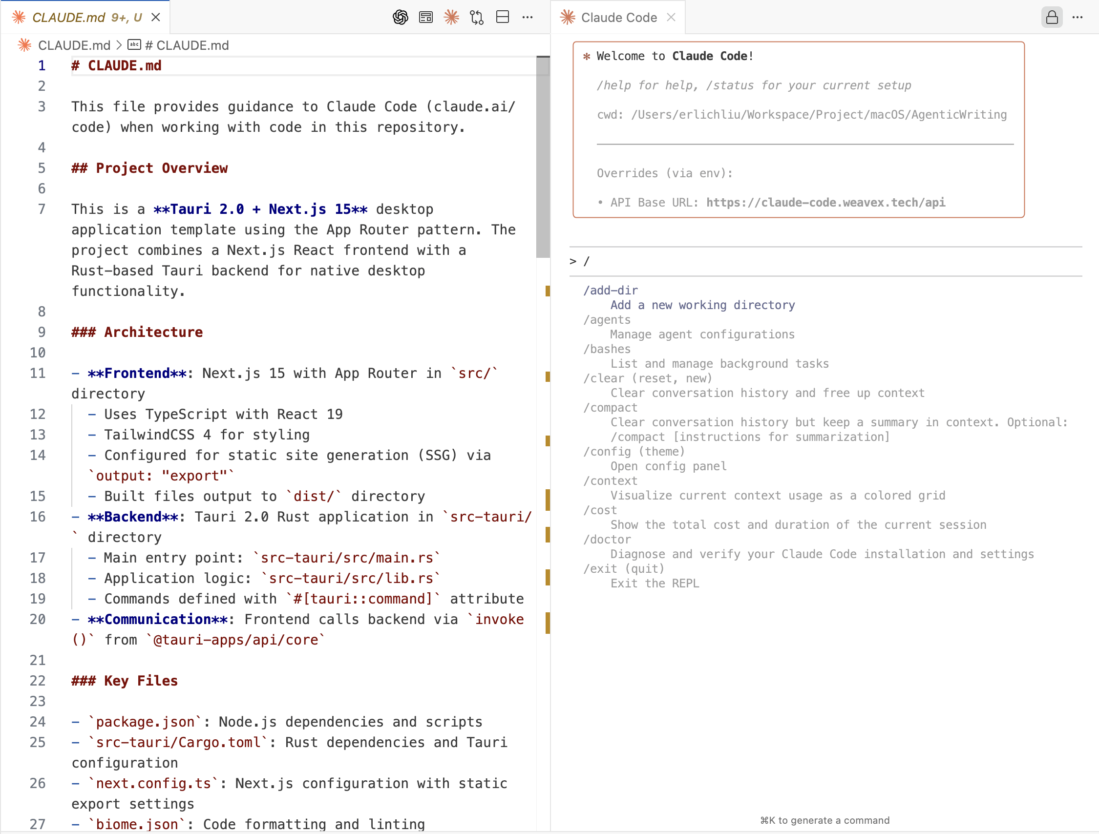The height and width of the screenshot is (834, 1099).
Task: Launch Claude Code from editor toolbar
Action: [451, 18]
